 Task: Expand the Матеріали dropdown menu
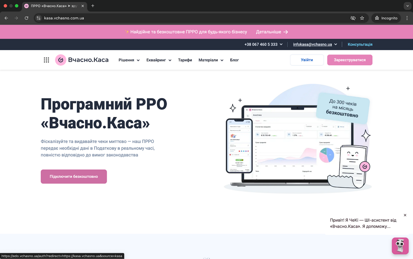point(211,60)
